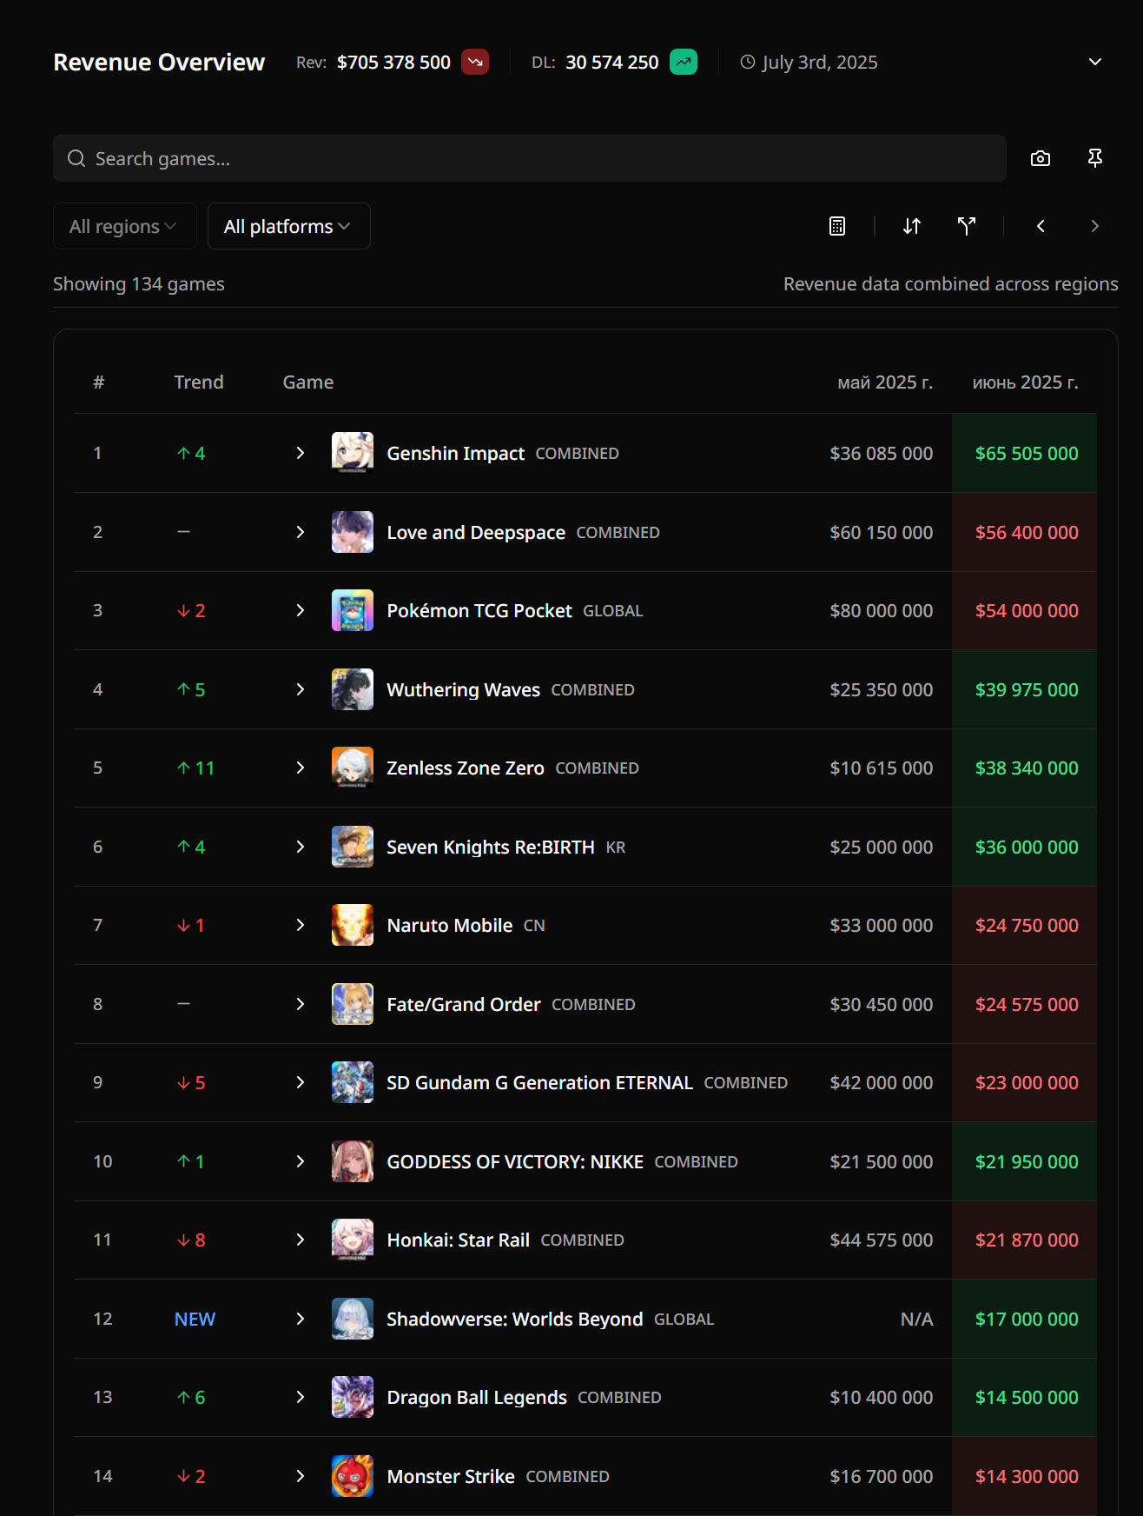Click the camera screenshot icon
This screenshot has height=1516, width=1143.
[1041, 158]
